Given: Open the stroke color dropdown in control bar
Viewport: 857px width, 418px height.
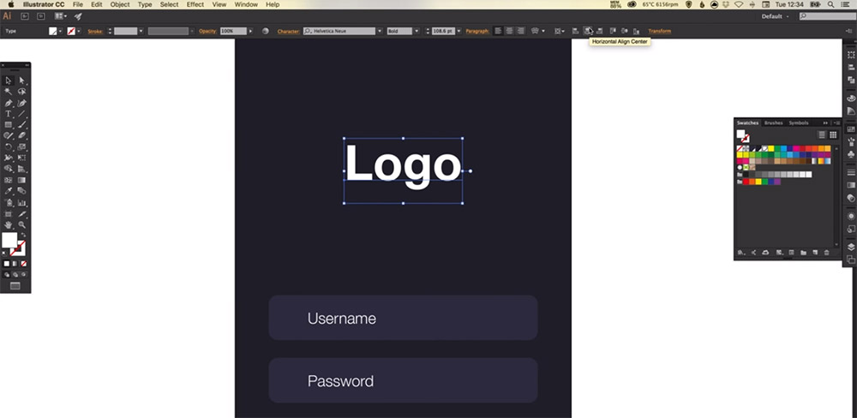Looking at the screenshot, I should [79, 31].
